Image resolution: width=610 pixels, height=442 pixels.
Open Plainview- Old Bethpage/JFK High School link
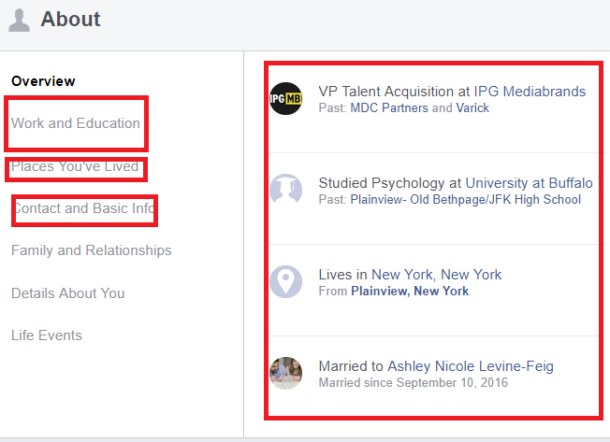click(x=466, y=200)
